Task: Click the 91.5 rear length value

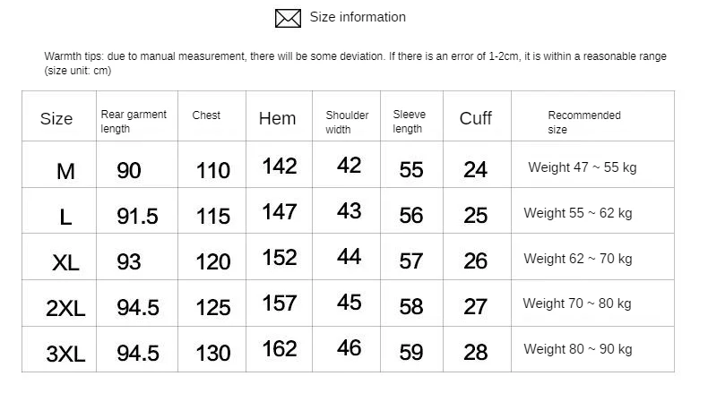Action: point(137,216)
